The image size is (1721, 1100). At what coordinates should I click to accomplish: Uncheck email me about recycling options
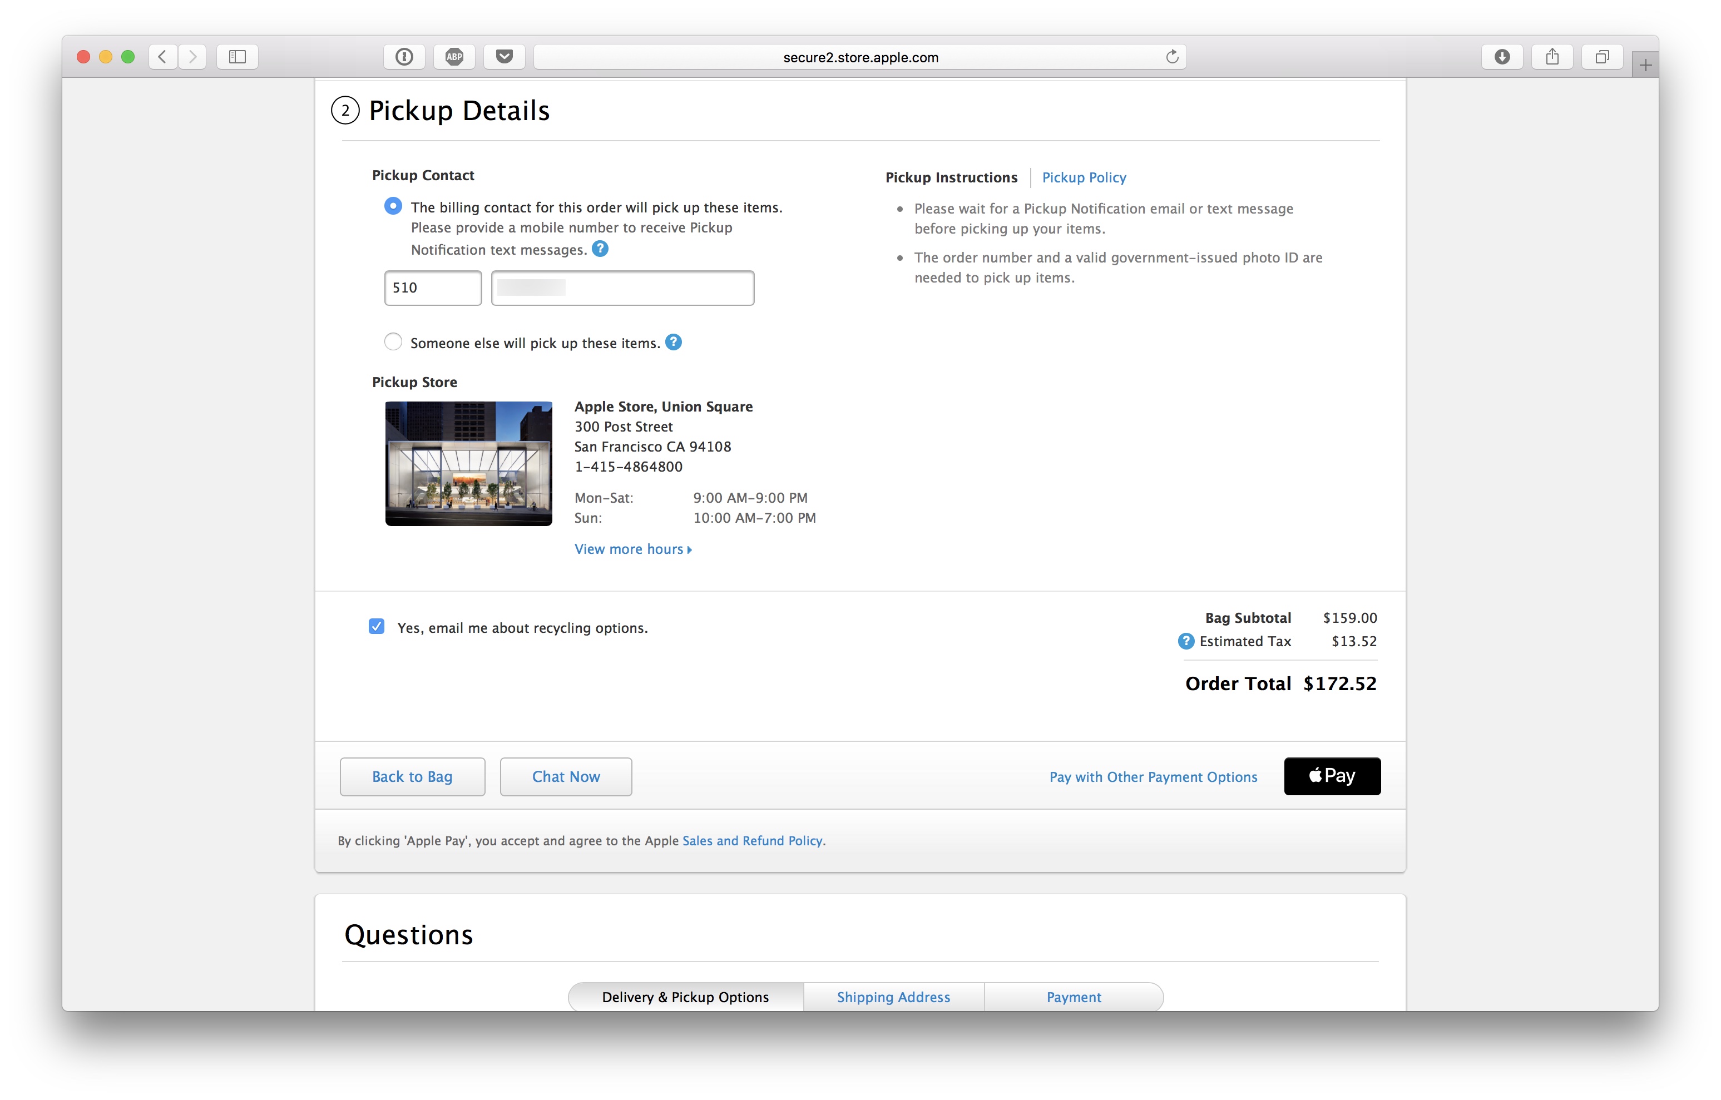pos(377,627)
